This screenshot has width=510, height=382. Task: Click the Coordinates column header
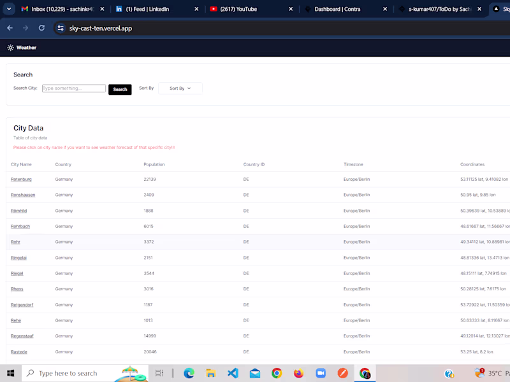pos(472,164)
